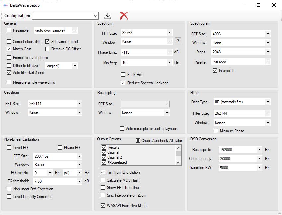Open Filter Size dropdown showing 262144
The width and height of the screenshot is (282, 215).
tap(242, 113)
